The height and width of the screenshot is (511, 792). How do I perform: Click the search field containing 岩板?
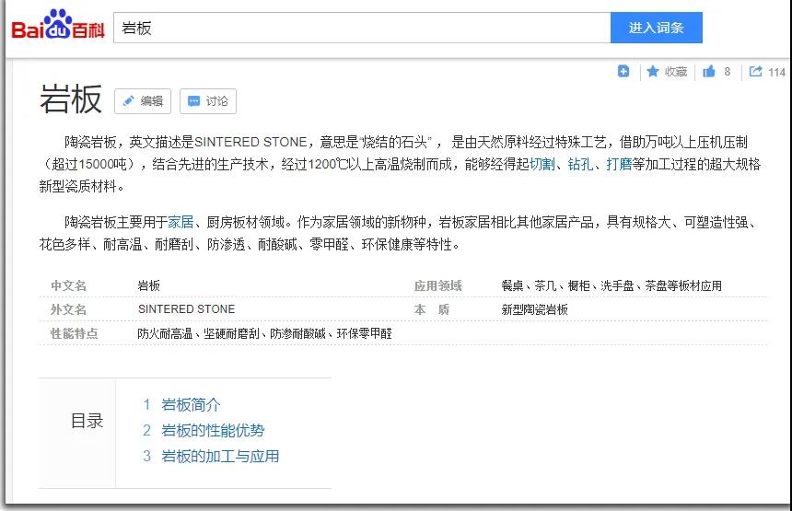[x=361, y=28]
